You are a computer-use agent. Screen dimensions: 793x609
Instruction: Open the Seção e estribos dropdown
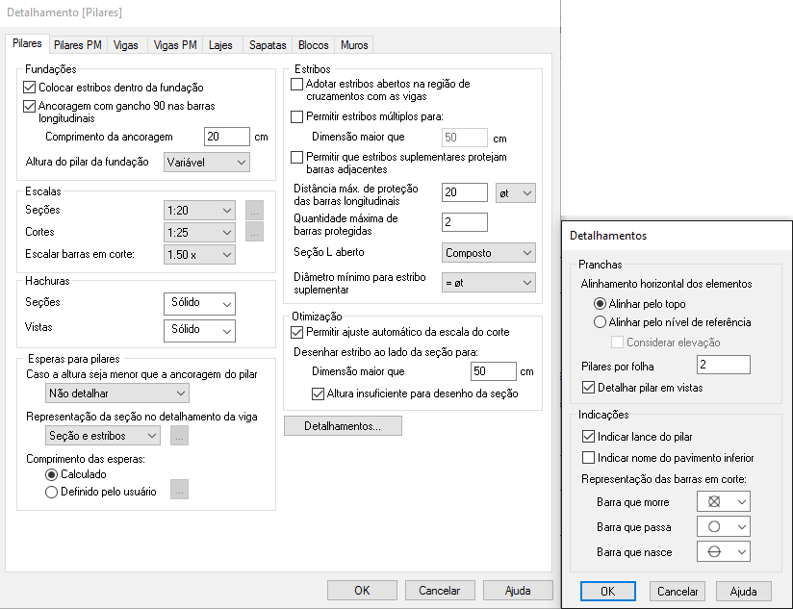103,436
